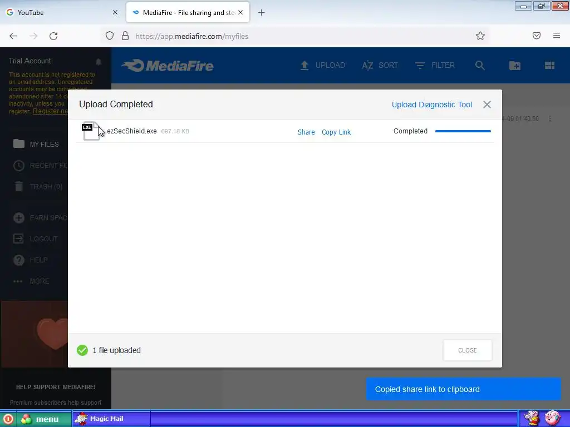Click the site security padlock icon
The width and height of the screenshot is (570, 427).
coord(125,36)
